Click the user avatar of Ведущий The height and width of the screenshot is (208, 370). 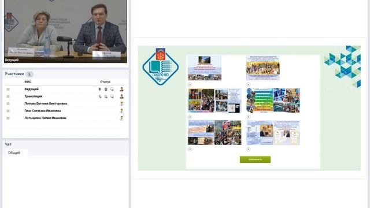tap(122, 89)
